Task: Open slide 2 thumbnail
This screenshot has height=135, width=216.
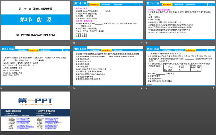Action: [108, 20]
